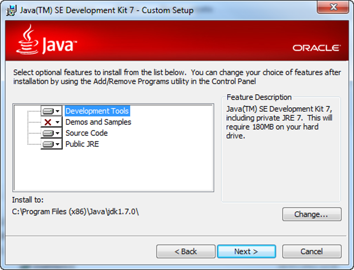Screen dimensions: 354x270
Task: Open the dropdown arrow next to Development Tools
Action: pyautogui.click(x=58, y=111)
